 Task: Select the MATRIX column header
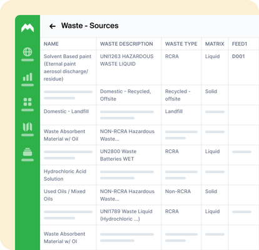215,44
